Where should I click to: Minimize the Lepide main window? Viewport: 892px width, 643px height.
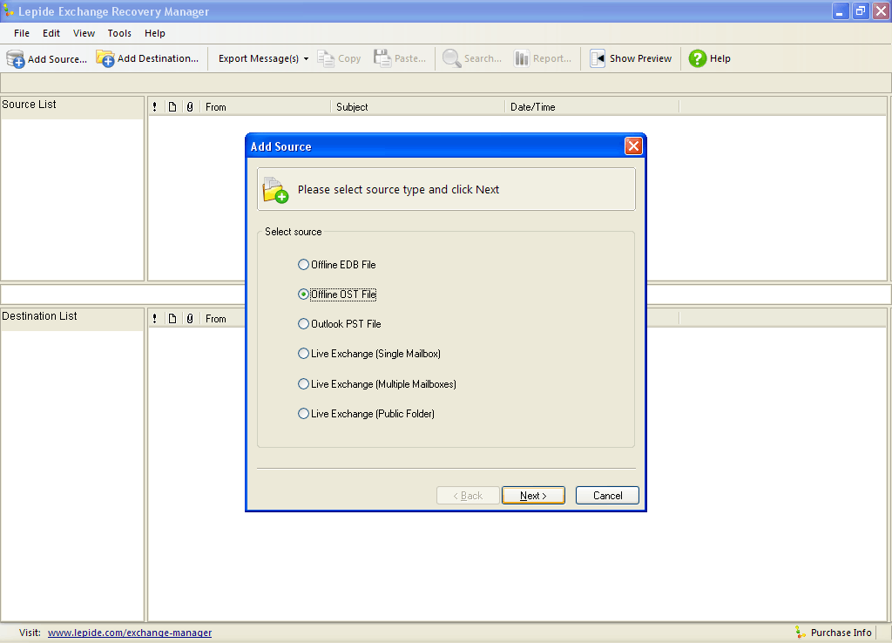click(x=841, y=10)
